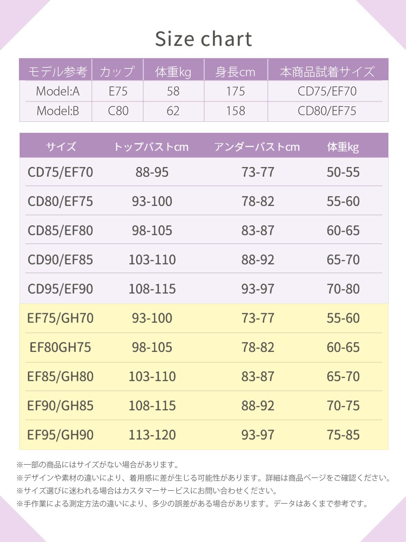Click the 65-70 weight in EF85/GH80 row
Image resolution: width=406 pixels, height=542 pixels.
343,376
